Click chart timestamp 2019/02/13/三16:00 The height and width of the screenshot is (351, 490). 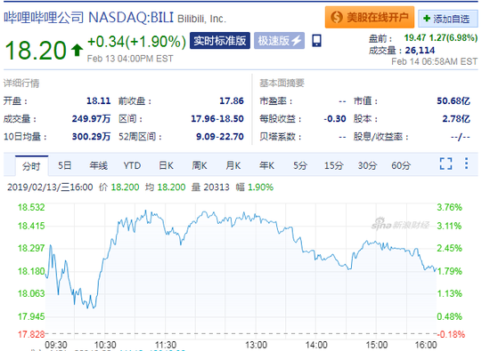point(50,187)
